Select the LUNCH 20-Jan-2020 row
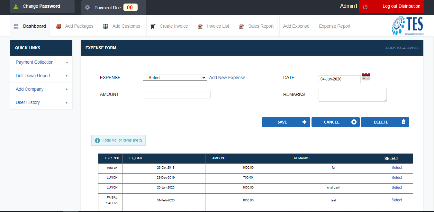Screen dimensions: 434x212 click(x=397, y=188)
